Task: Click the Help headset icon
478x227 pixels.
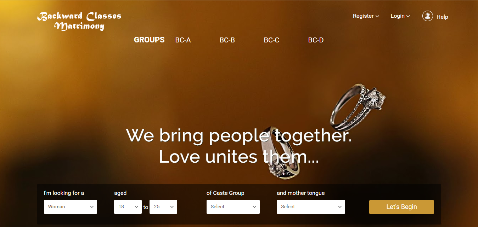Action: pos(428,16)
